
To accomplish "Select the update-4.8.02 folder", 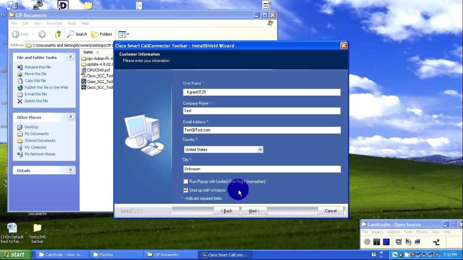I will 97,64.
